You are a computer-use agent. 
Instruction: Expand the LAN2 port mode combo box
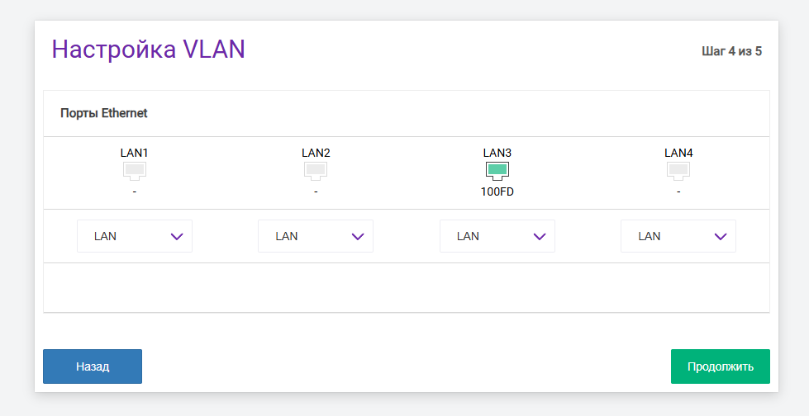click(x=316, y=236)
